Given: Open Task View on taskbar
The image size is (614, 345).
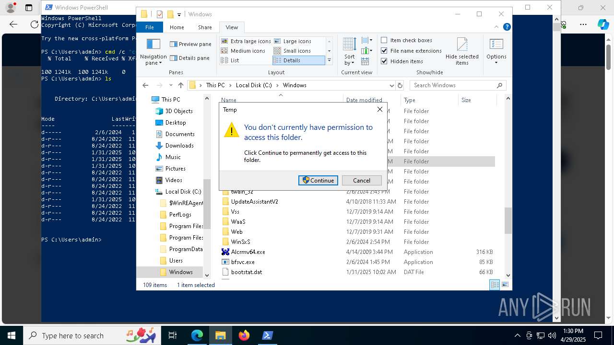Looking at the screenshot, I should 173,335.
